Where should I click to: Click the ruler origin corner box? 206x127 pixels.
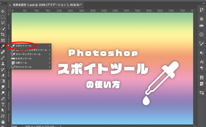(9, 11)
